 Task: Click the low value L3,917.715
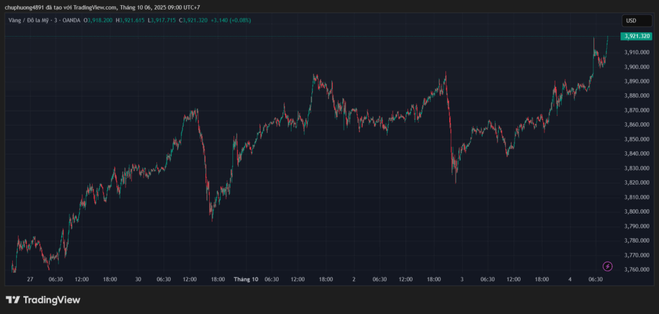[x=163, y=21]
